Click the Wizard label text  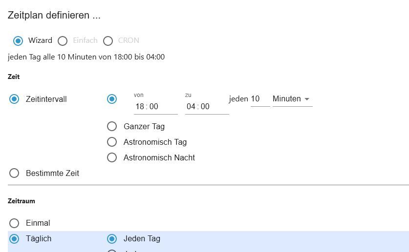(x=40, y=40)
